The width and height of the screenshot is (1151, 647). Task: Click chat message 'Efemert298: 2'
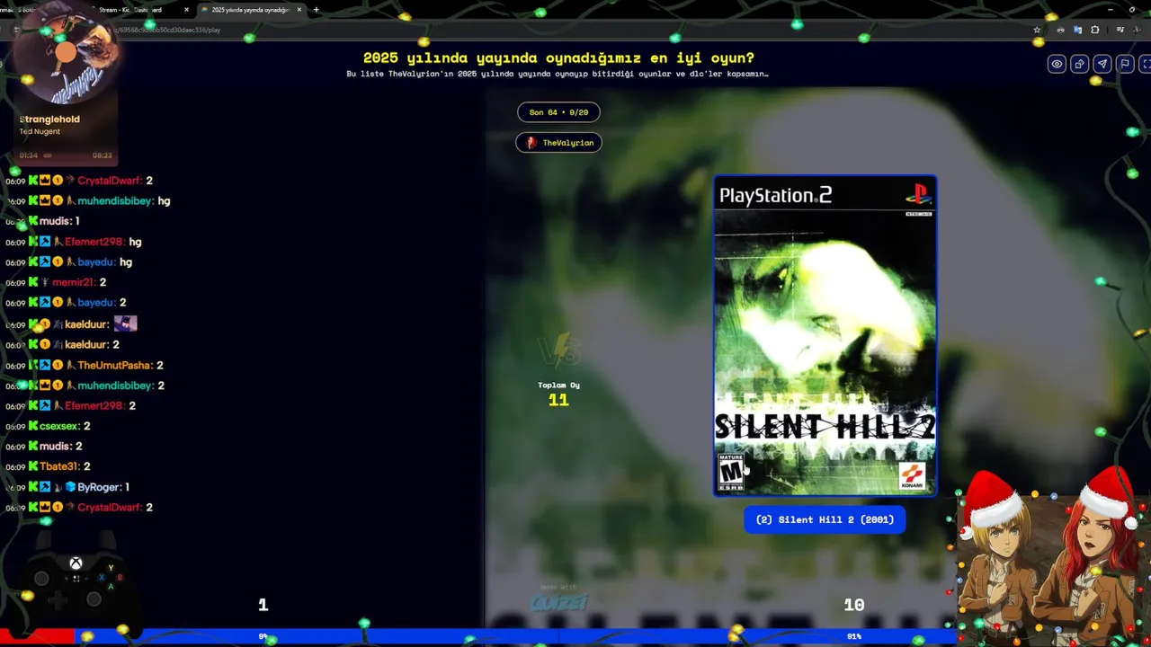71,405
